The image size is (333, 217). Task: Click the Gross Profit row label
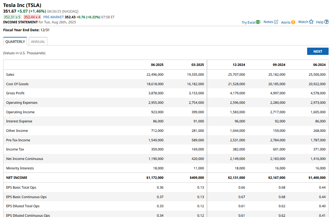[x=15, y=93]
